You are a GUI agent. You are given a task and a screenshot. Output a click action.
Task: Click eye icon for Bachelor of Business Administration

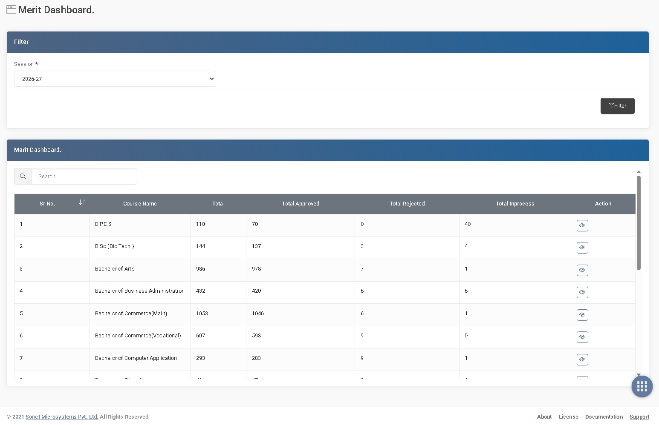(x=582, y=292)
